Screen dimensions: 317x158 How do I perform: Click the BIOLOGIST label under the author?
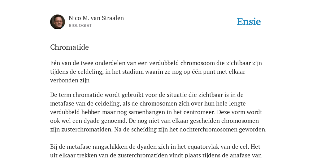[80, 26]
